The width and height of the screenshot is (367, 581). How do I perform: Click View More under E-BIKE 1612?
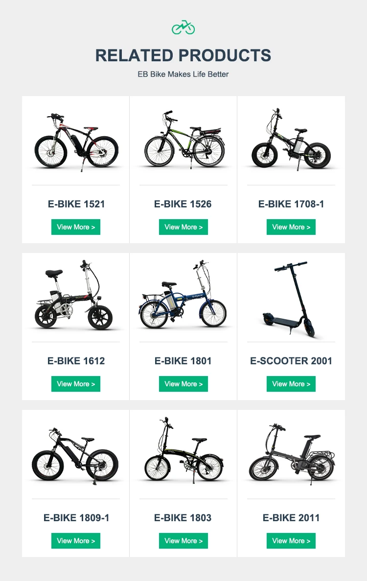pyautogui.click(x=76, y=384)
